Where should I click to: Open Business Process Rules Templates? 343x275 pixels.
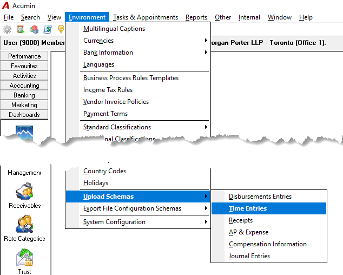coord(138,78)
